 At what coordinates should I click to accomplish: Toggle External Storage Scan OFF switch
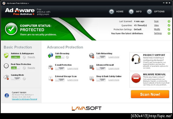click(60, 80)
